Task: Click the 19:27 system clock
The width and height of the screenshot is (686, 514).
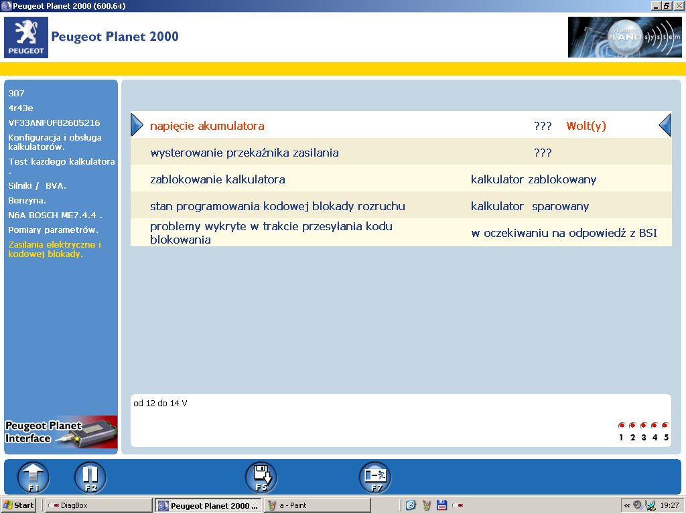Action: tap(669, 505)
